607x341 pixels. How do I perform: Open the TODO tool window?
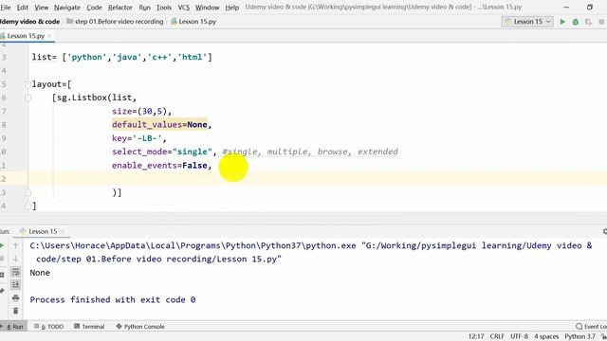click(x=48, y=326)
